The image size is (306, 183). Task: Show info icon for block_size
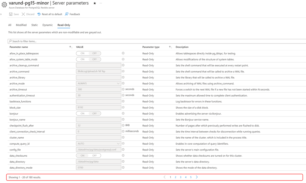[x=123, y=107]
